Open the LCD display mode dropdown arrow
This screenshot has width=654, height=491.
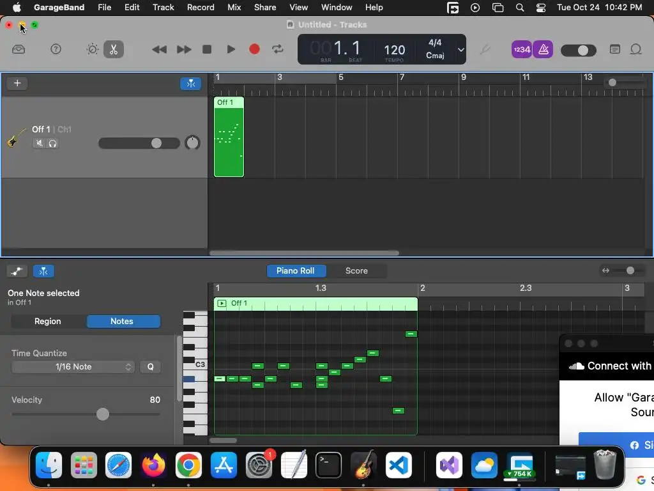[460, 50]
